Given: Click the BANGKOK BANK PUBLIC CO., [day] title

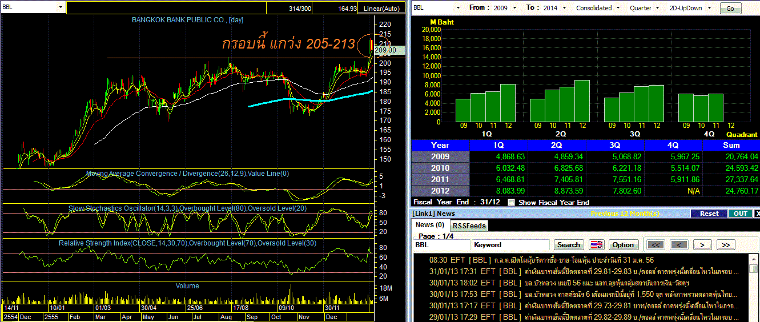Looking at the screenshot, I should click(187, 19).
